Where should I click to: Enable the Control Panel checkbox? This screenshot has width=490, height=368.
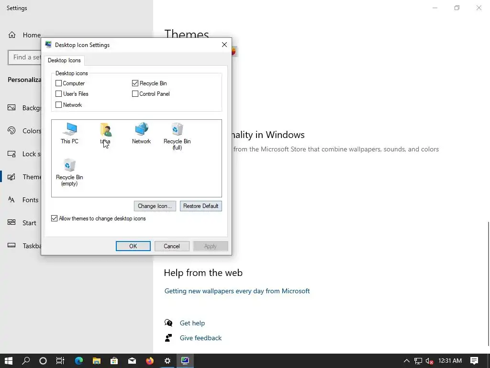(x=135, y=93)
